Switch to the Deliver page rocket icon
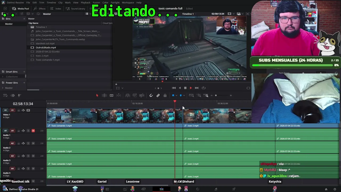341x192 pixels. tap(234, 189)
